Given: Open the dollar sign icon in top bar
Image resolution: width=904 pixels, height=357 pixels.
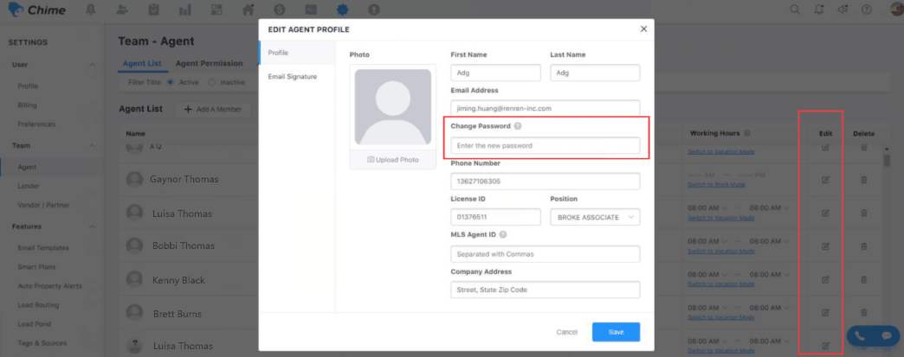Looking at the screenshot, I should 279,10.
